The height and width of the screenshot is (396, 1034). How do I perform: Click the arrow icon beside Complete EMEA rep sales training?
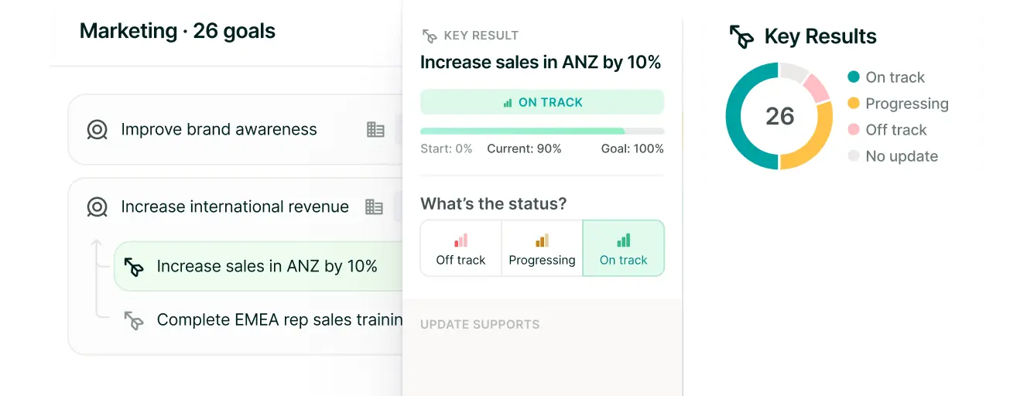point(135,320)
